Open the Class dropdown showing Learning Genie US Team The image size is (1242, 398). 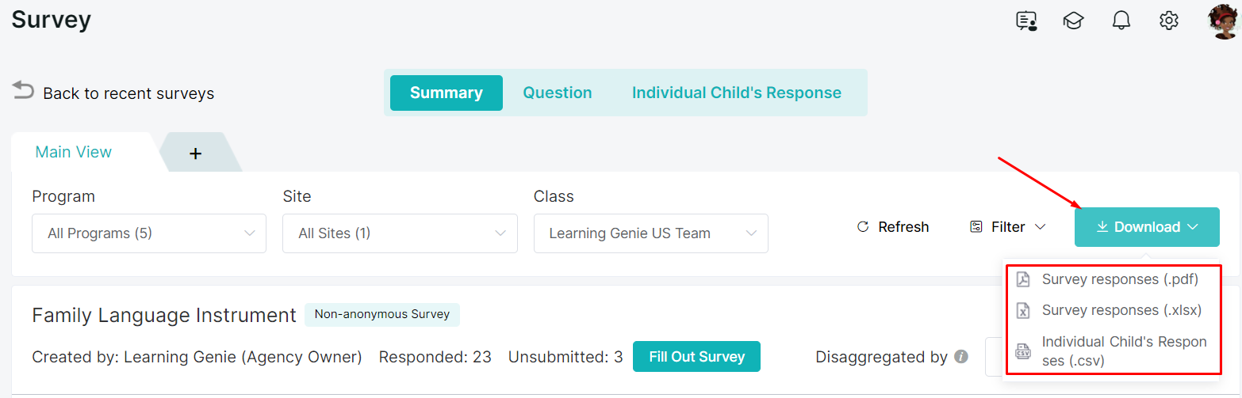651,233
